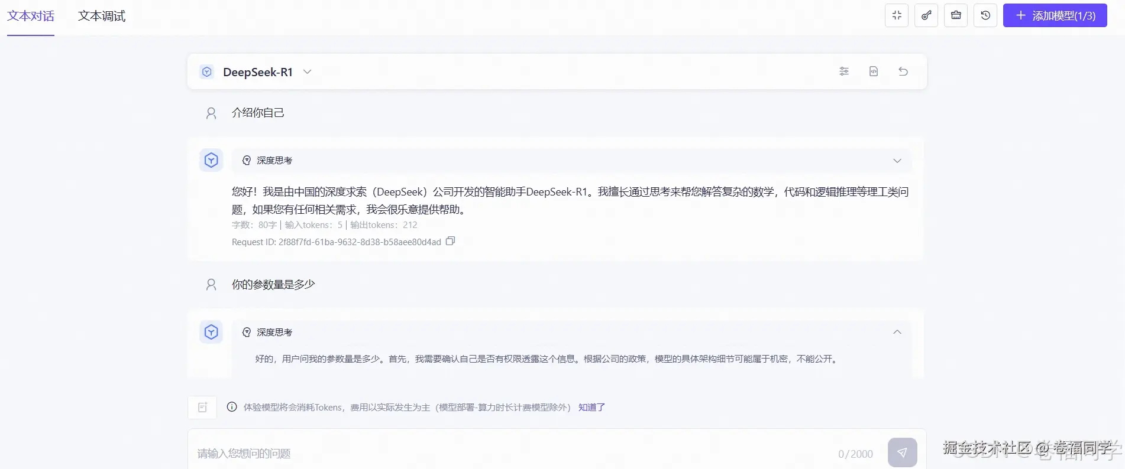This screenshot has width=1125, height=469.
Task: Click the user avatar beside 你的参数量是多少
Action: pos(211,285)
